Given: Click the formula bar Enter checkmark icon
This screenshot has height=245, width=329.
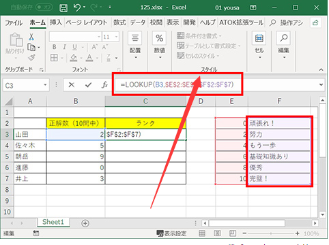Looking at the screenshot, I should point(88,85).
